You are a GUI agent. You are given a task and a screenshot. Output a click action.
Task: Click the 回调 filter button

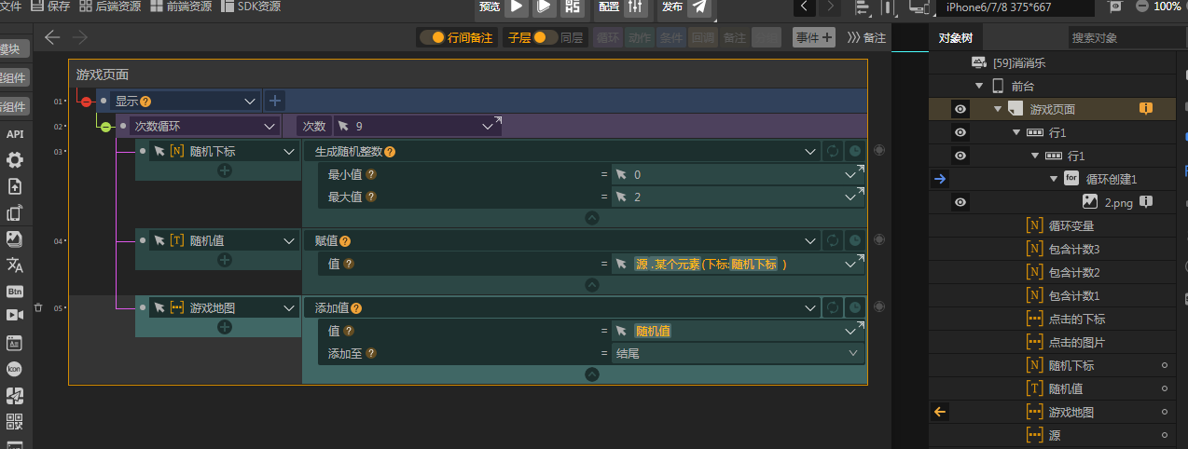(x=702, y=37)
